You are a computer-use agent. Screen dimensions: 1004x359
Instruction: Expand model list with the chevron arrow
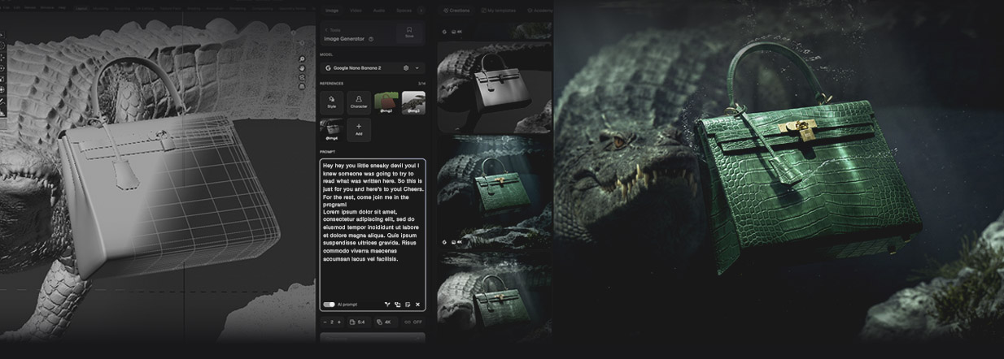pos(417,68)
